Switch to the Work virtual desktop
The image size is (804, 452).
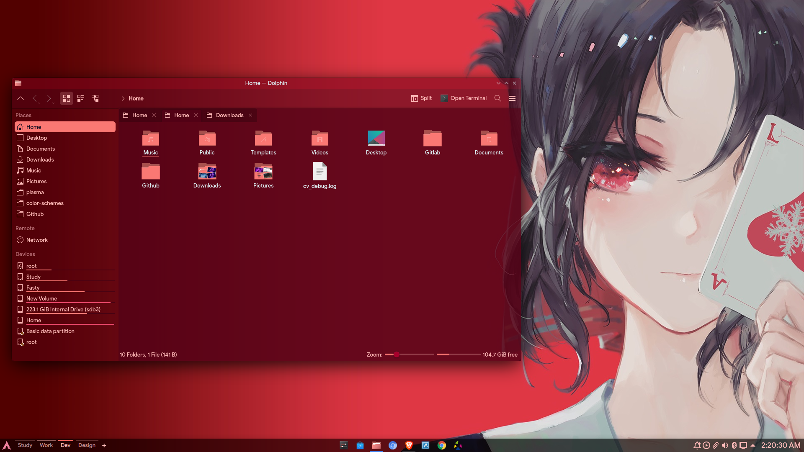pos(46,445)
